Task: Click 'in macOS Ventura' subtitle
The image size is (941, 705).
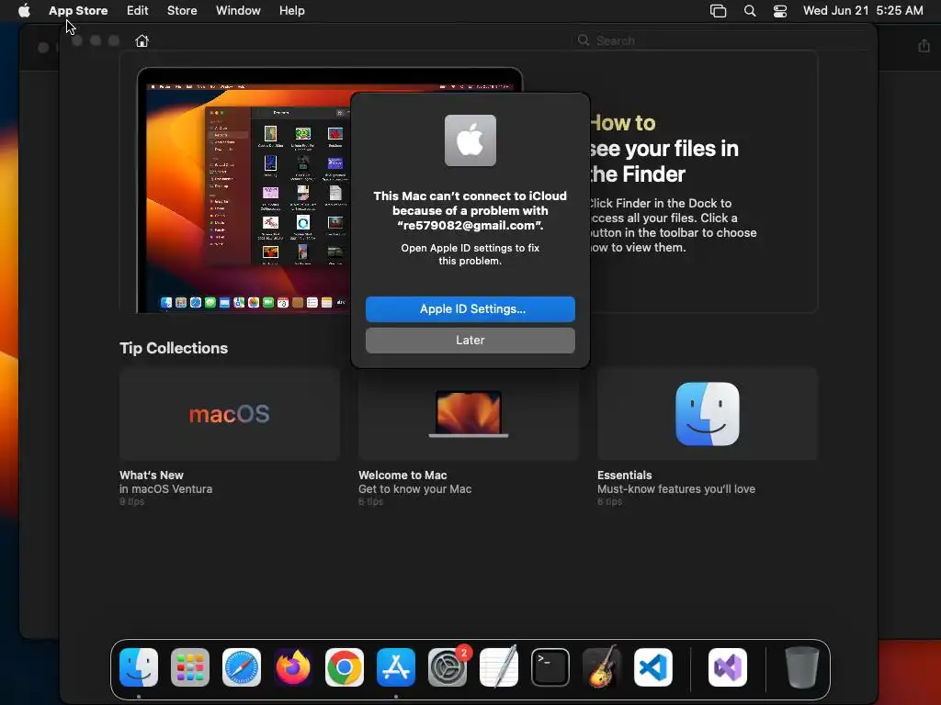Action: click(165, 488)
